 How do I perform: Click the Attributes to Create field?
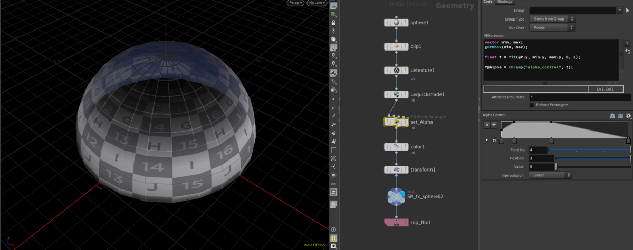[x=580, y=97]
